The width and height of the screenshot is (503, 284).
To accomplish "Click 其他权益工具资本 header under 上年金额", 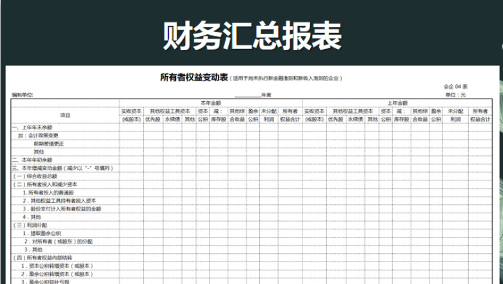I will [353, 111].
